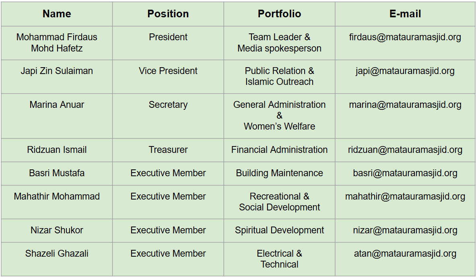
Task: Select the basri@matauramasjid.org email
Action: coord(405,173)
